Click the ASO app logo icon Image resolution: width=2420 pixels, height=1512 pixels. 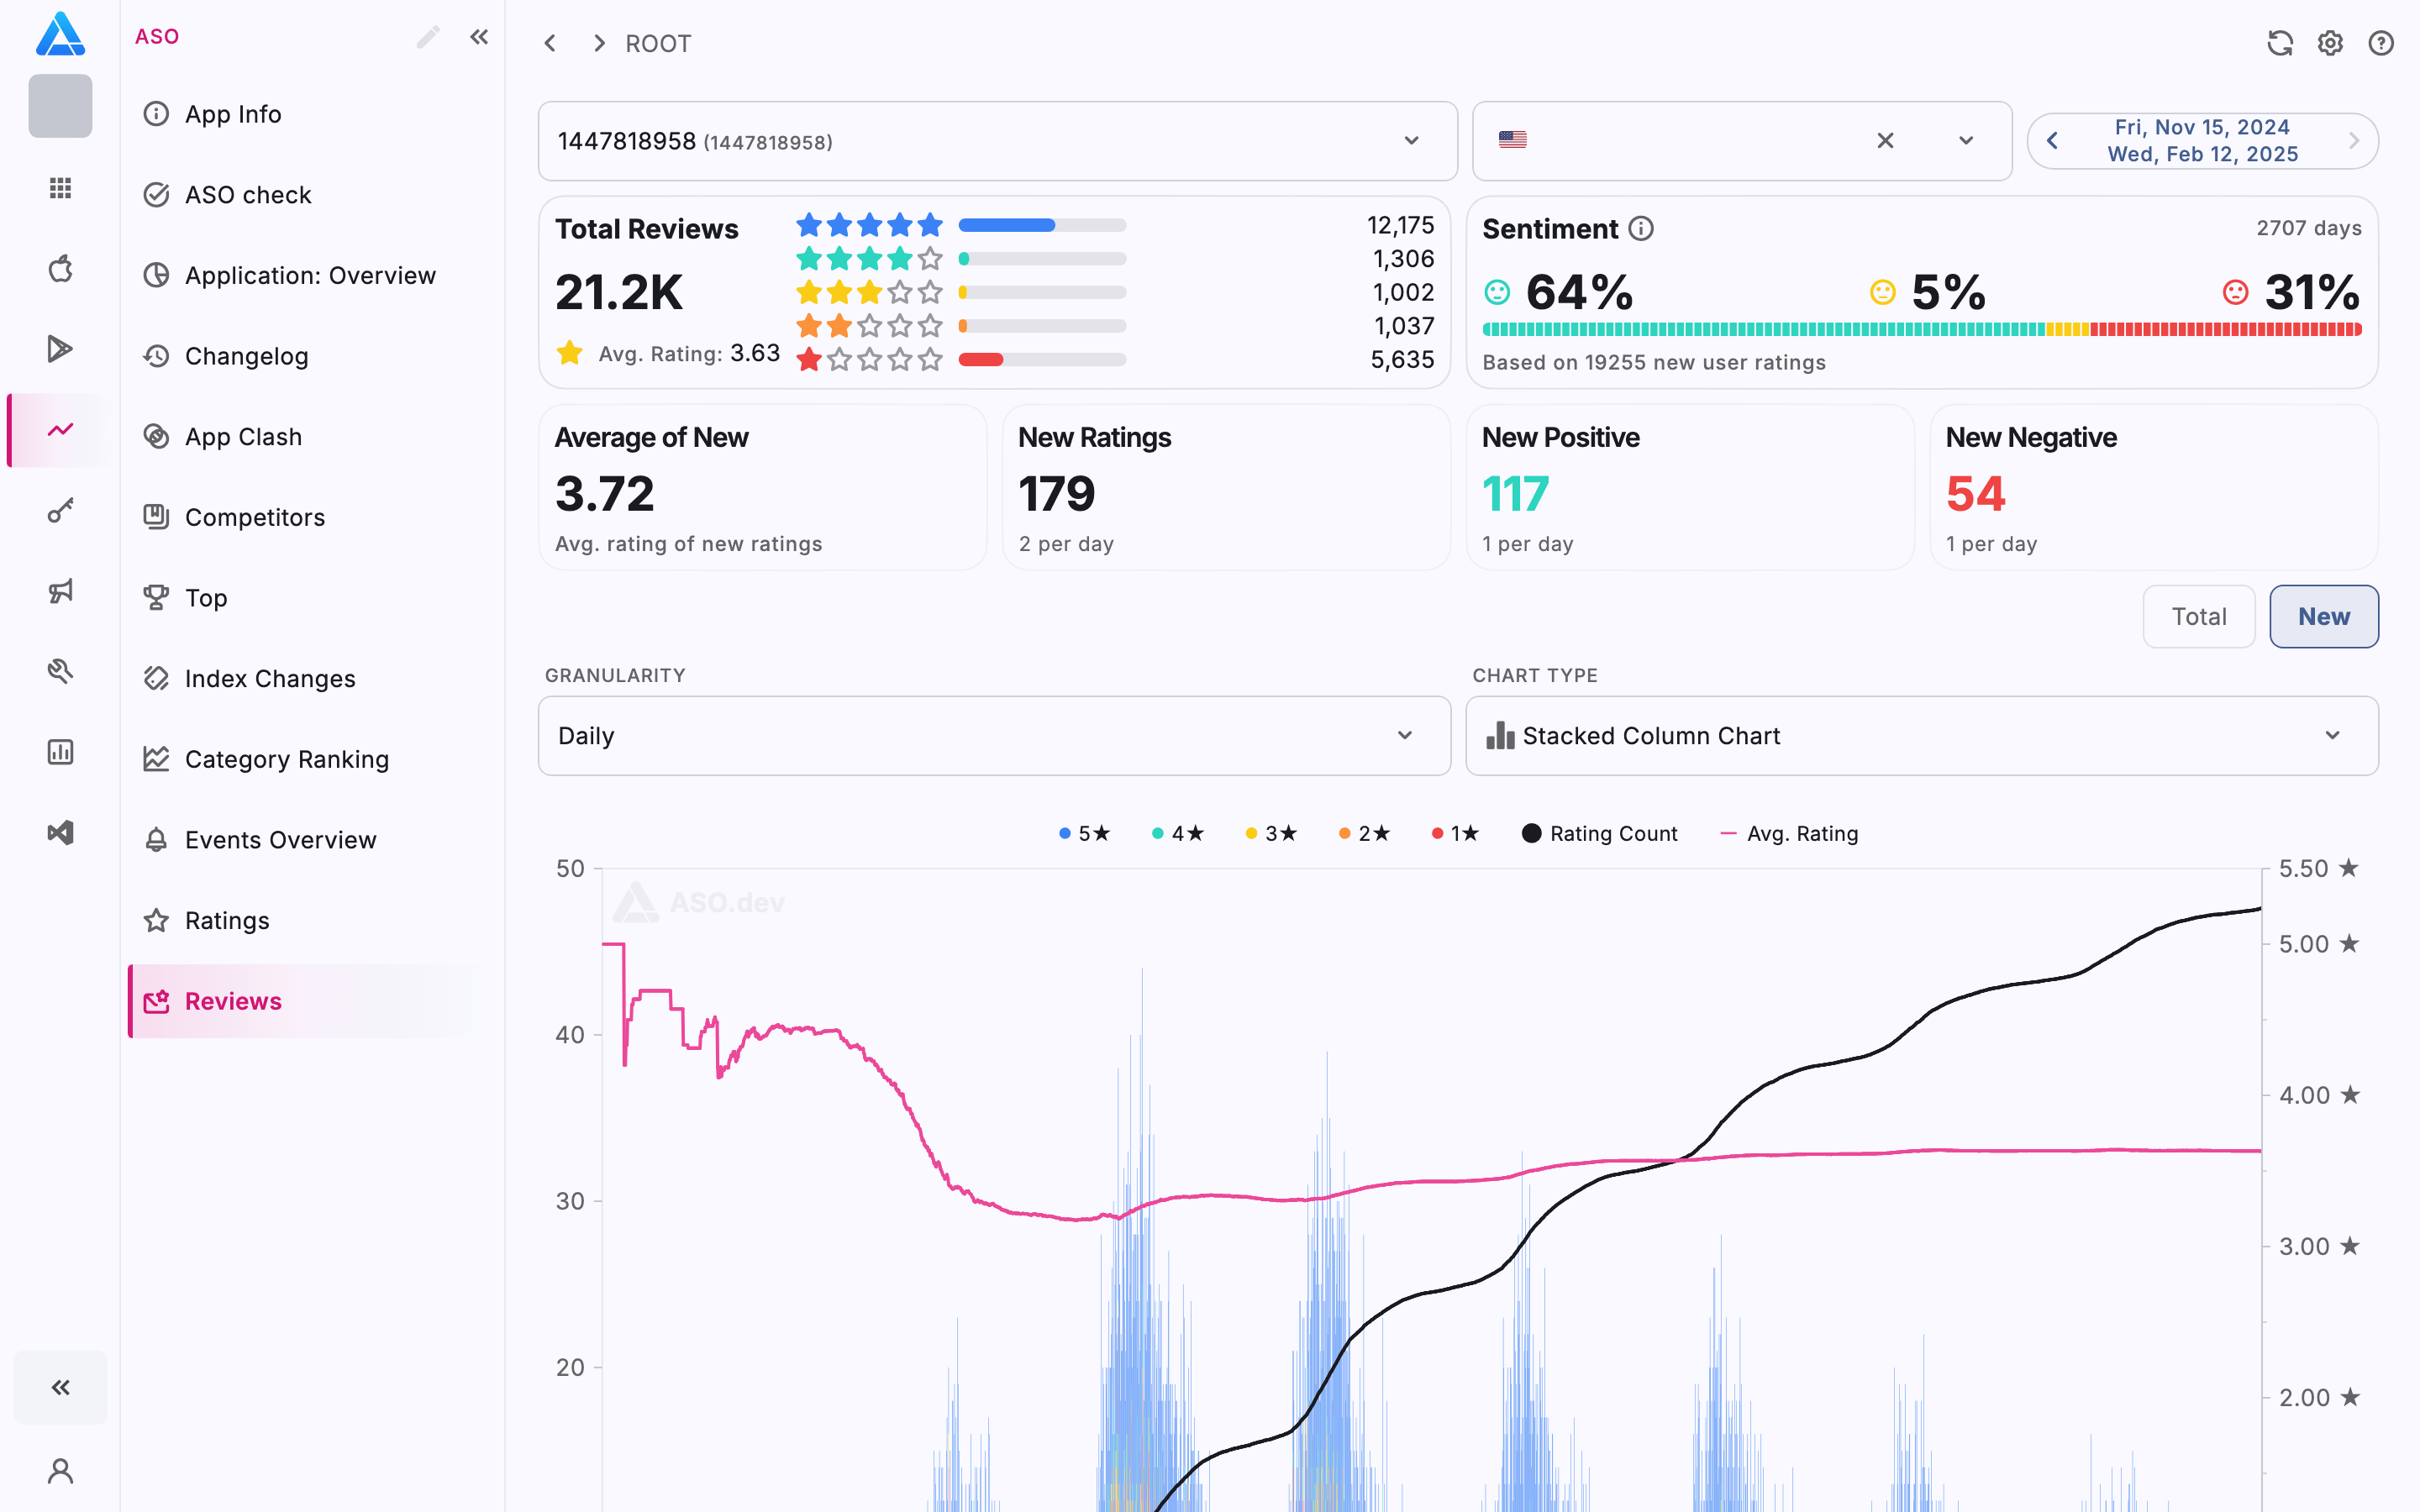60,34
